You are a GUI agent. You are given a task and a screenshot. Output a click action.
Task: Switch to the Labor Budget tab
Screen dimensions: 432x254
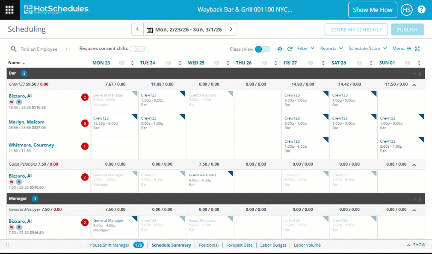273,245
